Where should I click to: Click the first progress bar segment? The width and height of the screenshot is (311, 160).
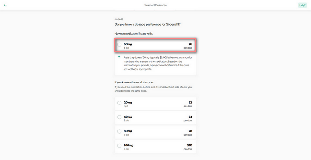click(124, 10)
